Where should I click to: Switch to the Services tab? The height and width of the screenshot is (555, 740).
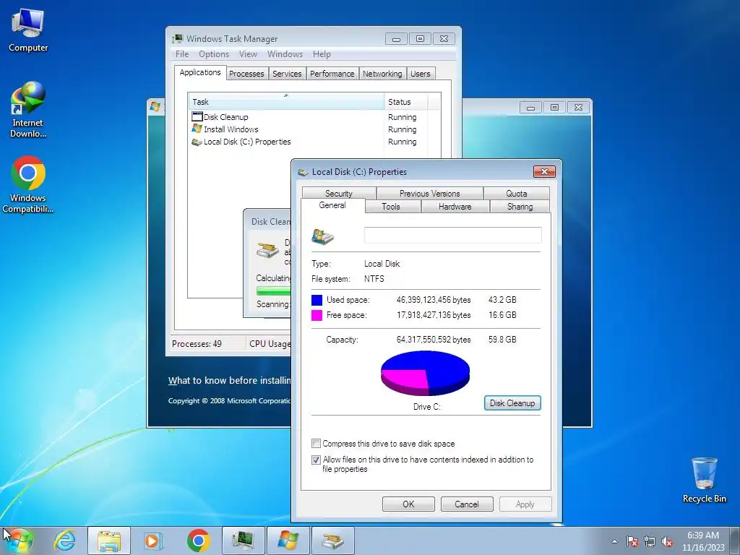click(x=287, y=74)
